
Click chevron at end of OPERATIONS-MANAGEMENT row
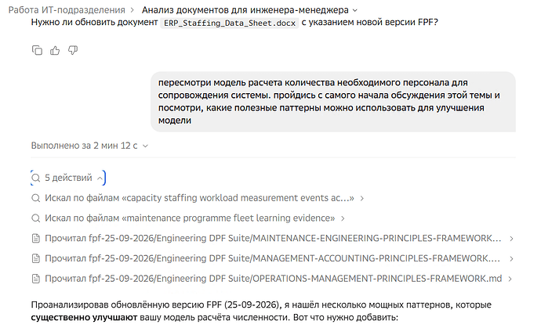510,279
